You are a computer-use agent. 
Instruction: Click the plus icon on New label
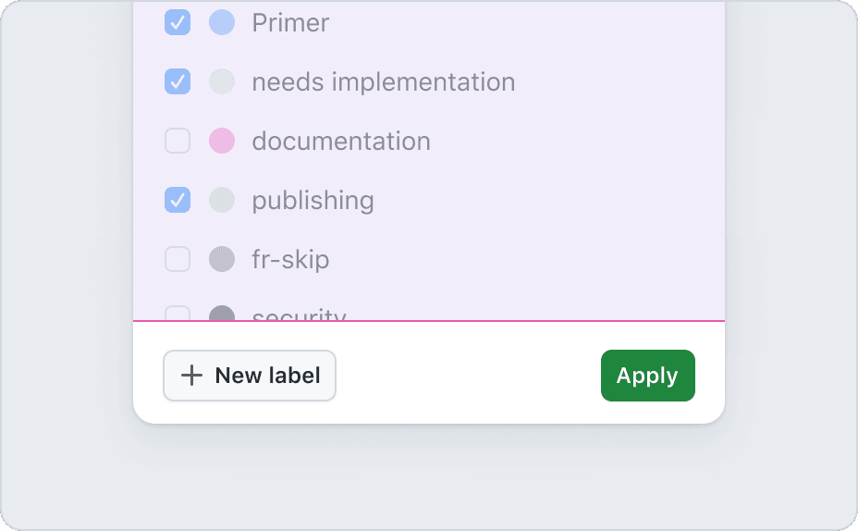pos(191,376)
